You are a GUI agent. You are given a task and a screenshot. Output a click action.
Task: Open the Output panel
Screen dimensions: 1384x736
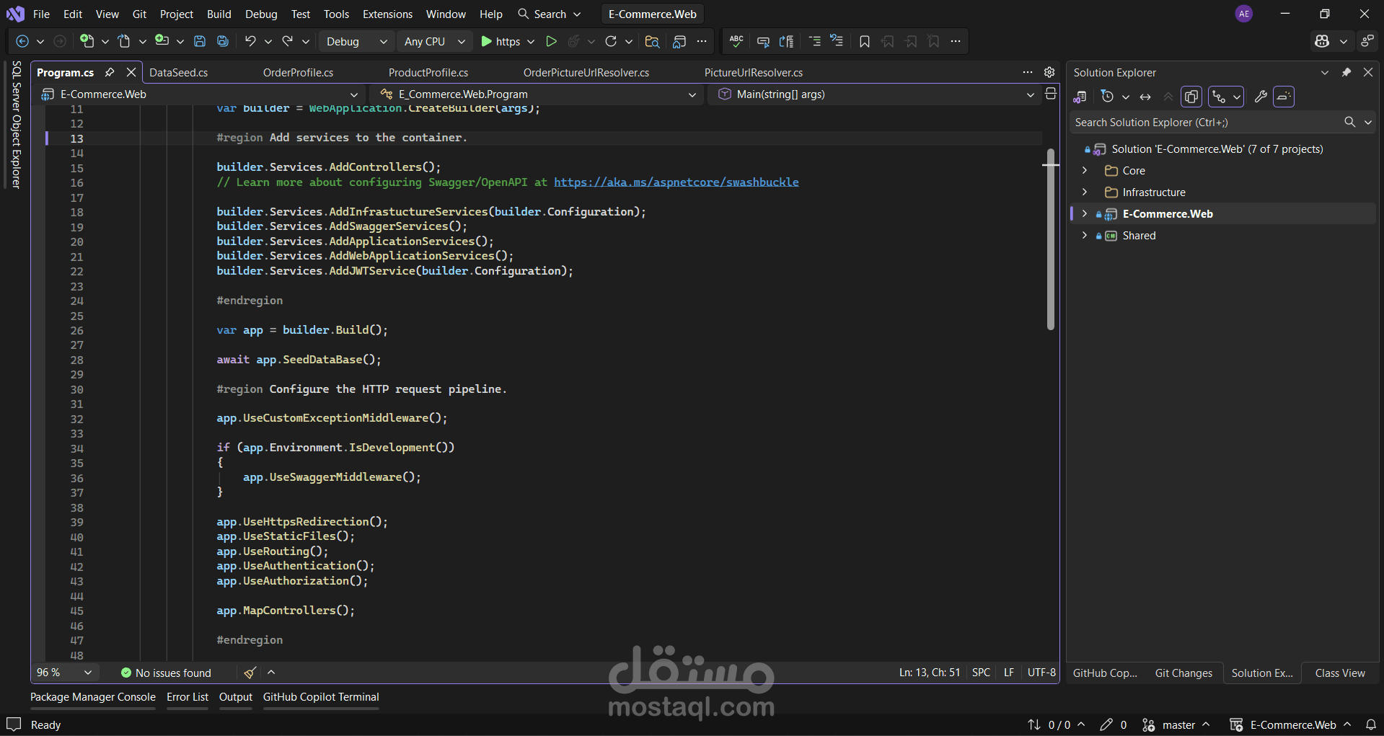236,697
